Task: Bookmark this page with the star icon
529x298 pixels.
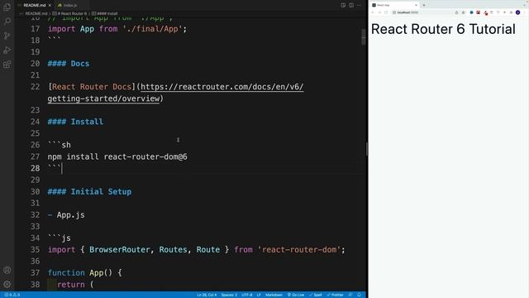Action: [463, 12]
